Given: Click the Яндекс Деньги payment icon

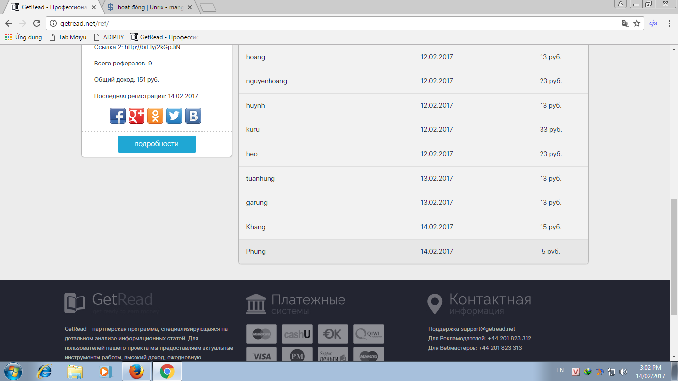Looking at the screenshot, I should click(x=333, y=354).
